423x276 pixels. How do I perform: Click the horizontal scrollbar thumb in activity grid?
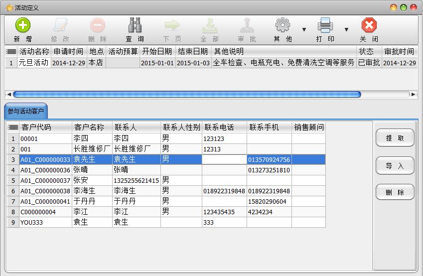[x=186, y=94]
